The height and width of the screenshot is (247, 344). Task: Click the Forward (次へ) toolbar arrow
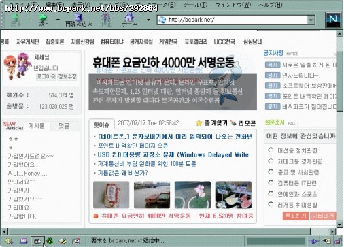43,18
